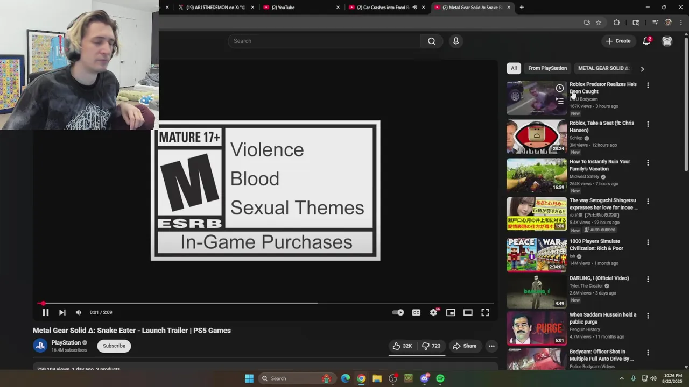Image resolution: width=689 pixels, height=387 pixels.
Task: Select the All filter chip
Action: coord(514,68)
